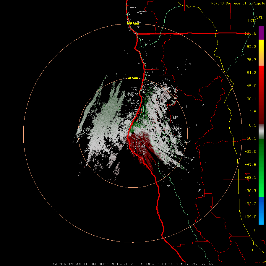This screenshot has height=266, width=266.
Task: Pick the green segment of velocity color bar
Action: [261, 168]
